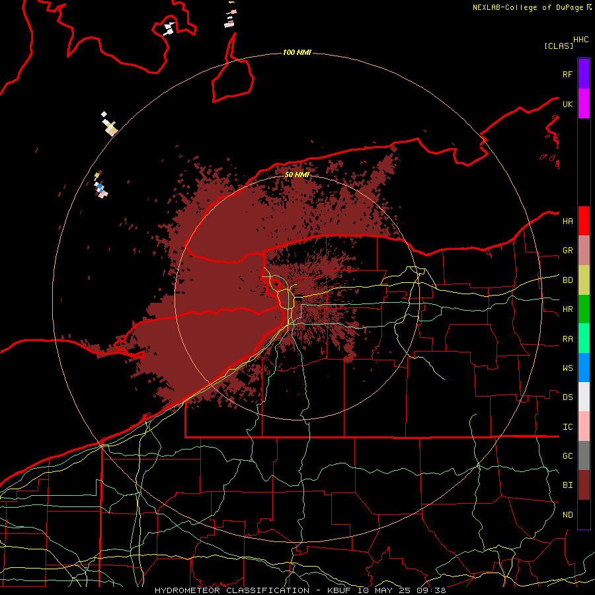Click the [CLAS] unit label
This screenshot has height=595, width=595.
click(559, 46)
